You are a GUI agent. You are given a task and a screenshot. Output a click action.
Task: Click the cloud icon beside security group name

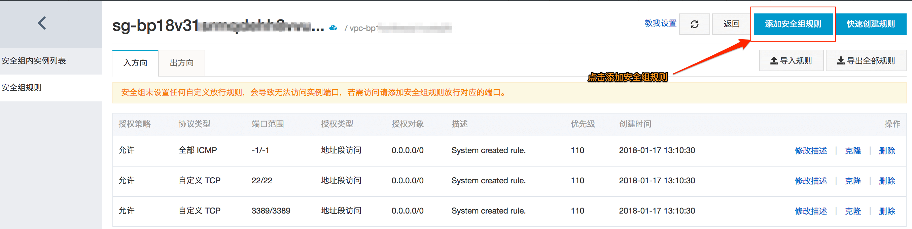pyautogui.click(x=333, y=28)
